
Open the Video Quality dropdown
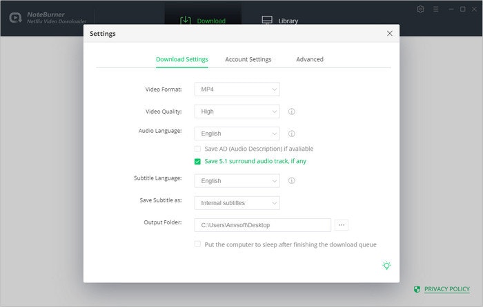[x=237, y=112]
